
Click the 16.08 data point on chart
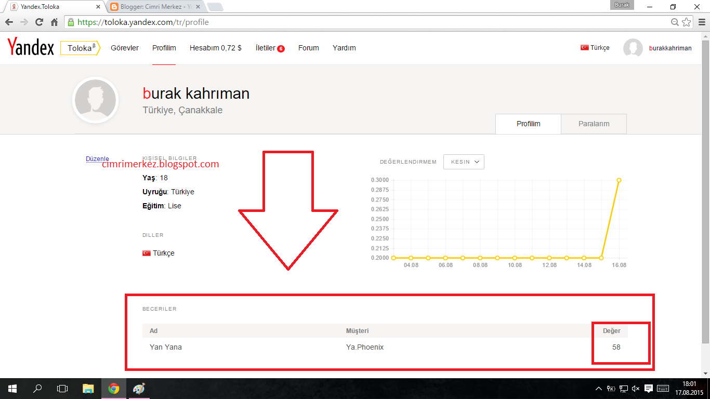click(x=619, y=180)
